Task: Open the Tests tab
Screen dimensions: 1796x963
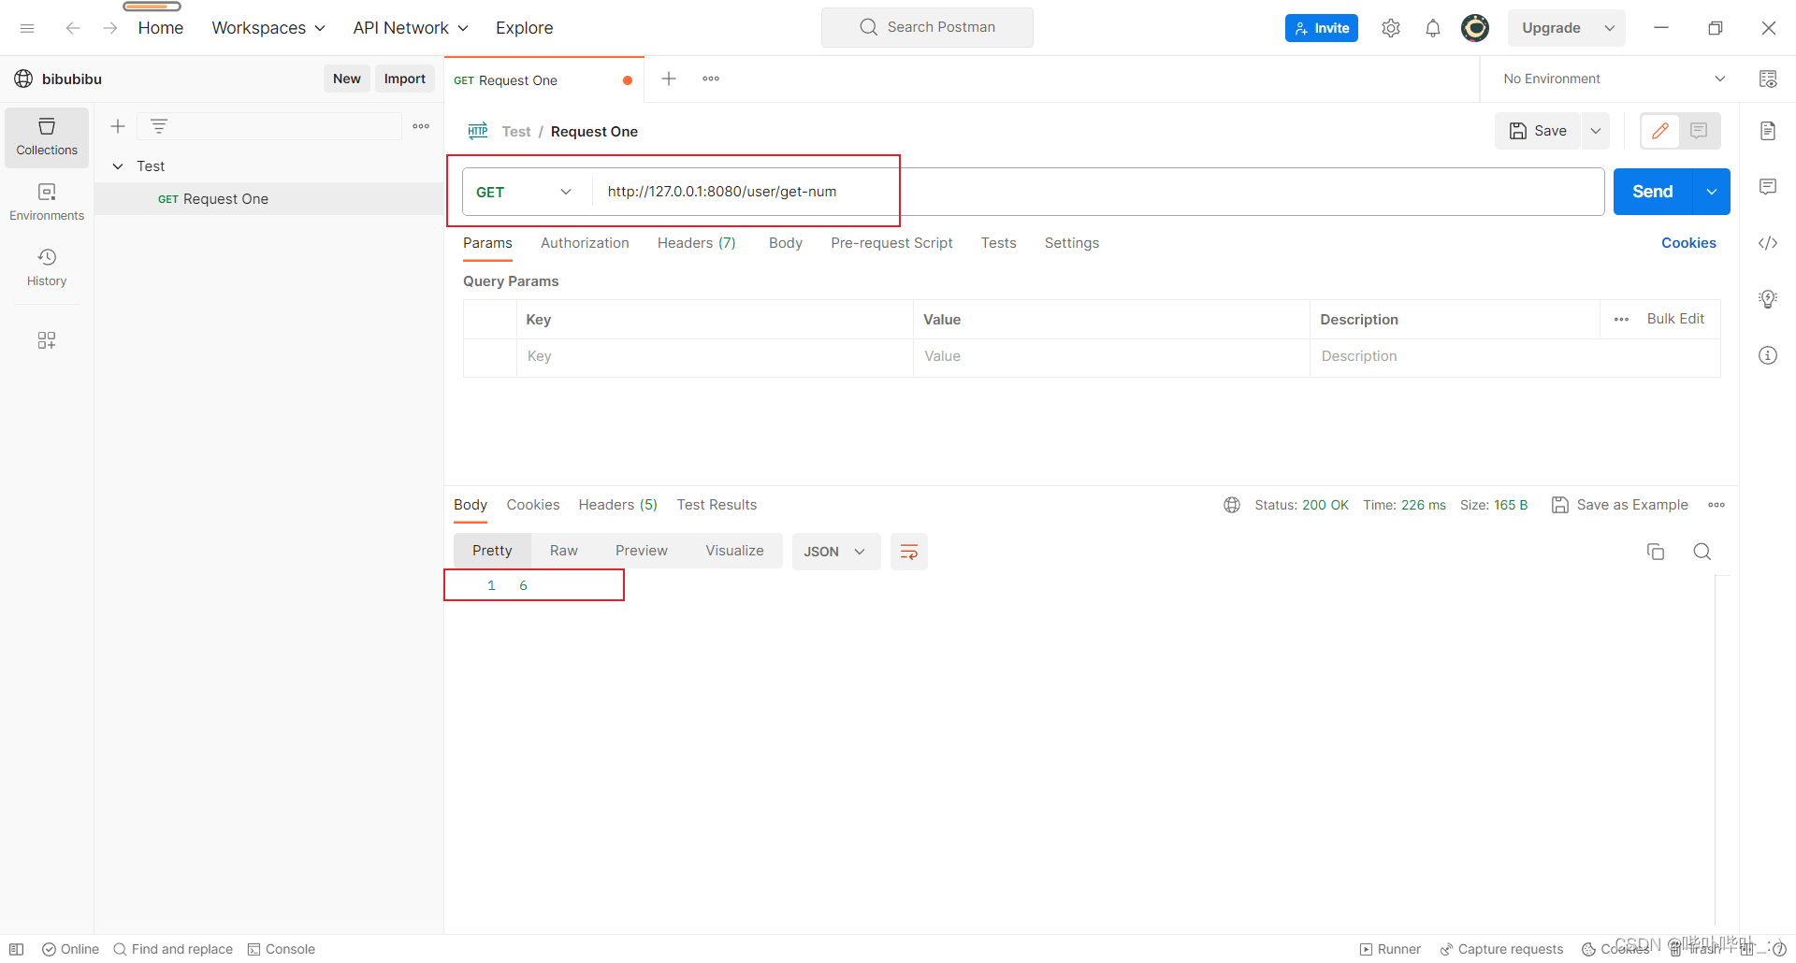Action: click(998, 243)
